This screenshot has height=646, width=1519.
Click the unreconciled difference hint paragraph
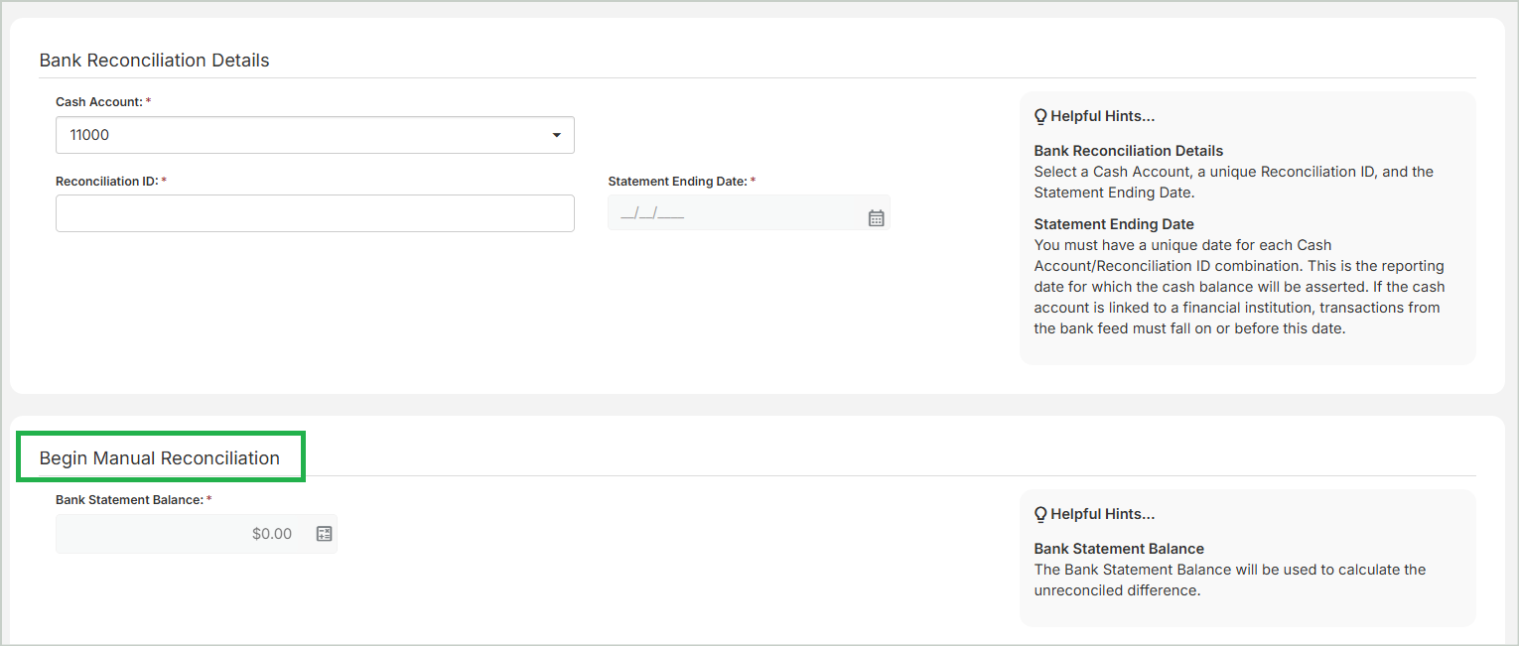[1228, 580]
